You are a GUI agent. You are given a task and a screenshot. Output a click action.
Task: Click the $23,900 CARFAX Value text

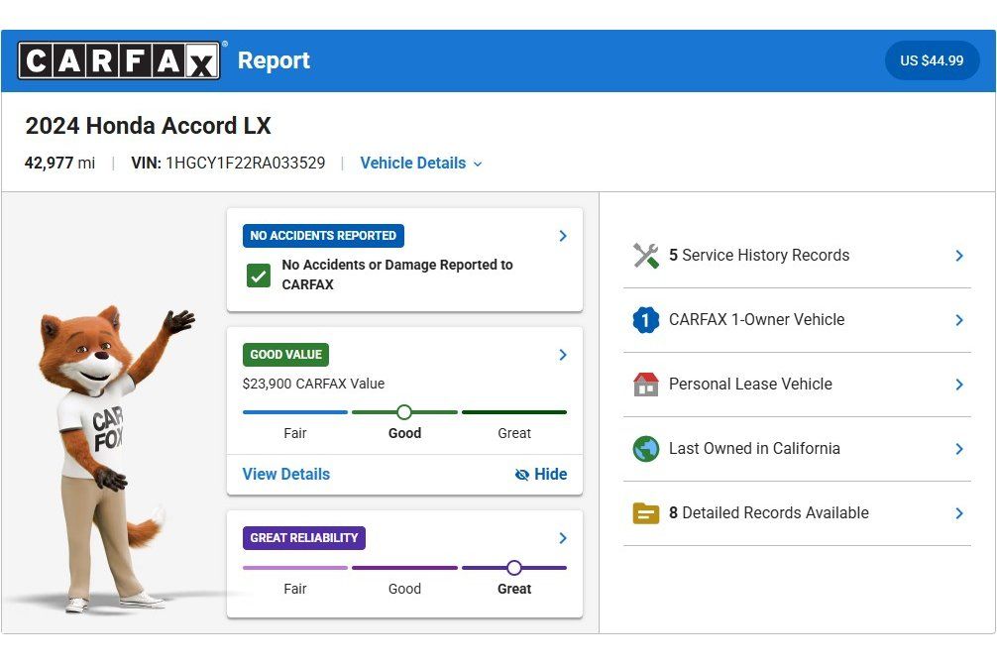tap(313, 385)
